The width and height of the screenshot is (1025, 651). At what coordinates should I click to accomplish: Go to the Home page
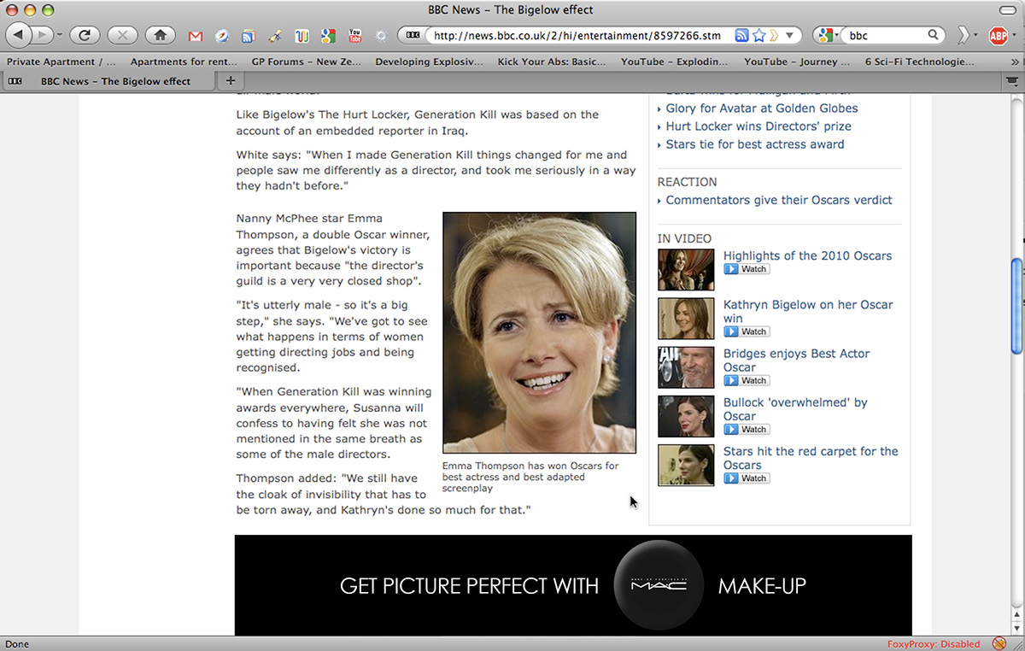pyautogui.click(x=160, y=35)
